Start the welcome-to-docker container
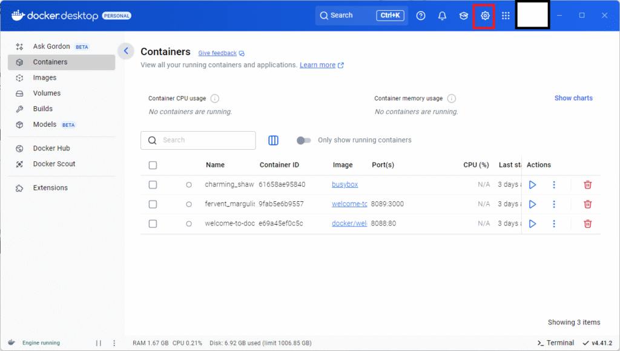The width and height of the screenshot is (620, 351). (x=533, y=224)
